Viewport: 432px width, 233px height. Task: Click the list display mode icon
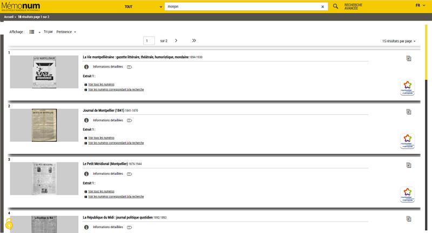click(x=32, y=32)
